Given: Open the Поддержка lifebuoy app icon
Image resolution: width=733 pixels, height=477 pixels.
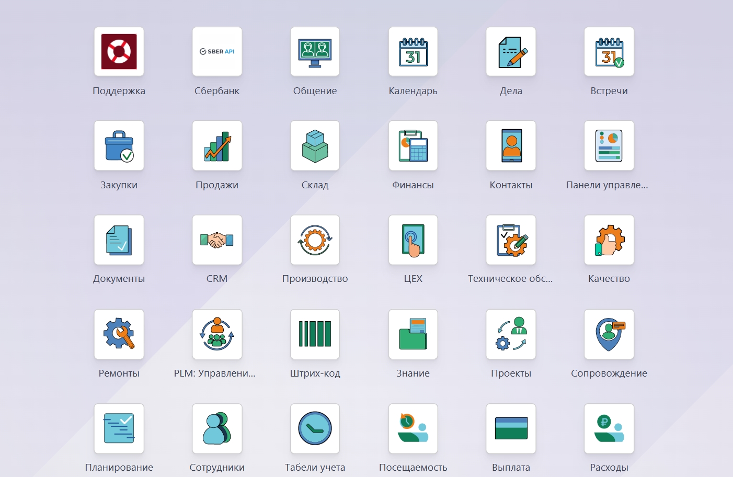Looking at the screenshot, I should (x=119, y=52).
